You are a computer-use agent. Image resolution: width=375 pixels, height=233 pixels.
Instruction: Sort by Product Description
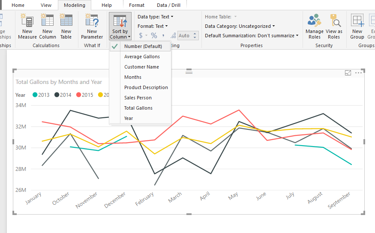141,87
